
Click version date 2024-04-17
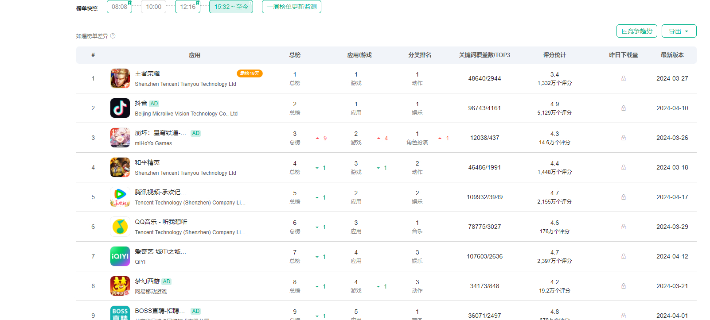tap(672, 197)
